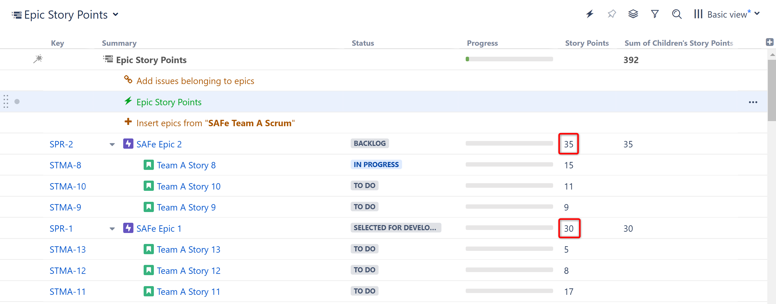
Task: Click the Sum of Children's Story Points header
Action: pyautogui.click(x=678, y=43)
